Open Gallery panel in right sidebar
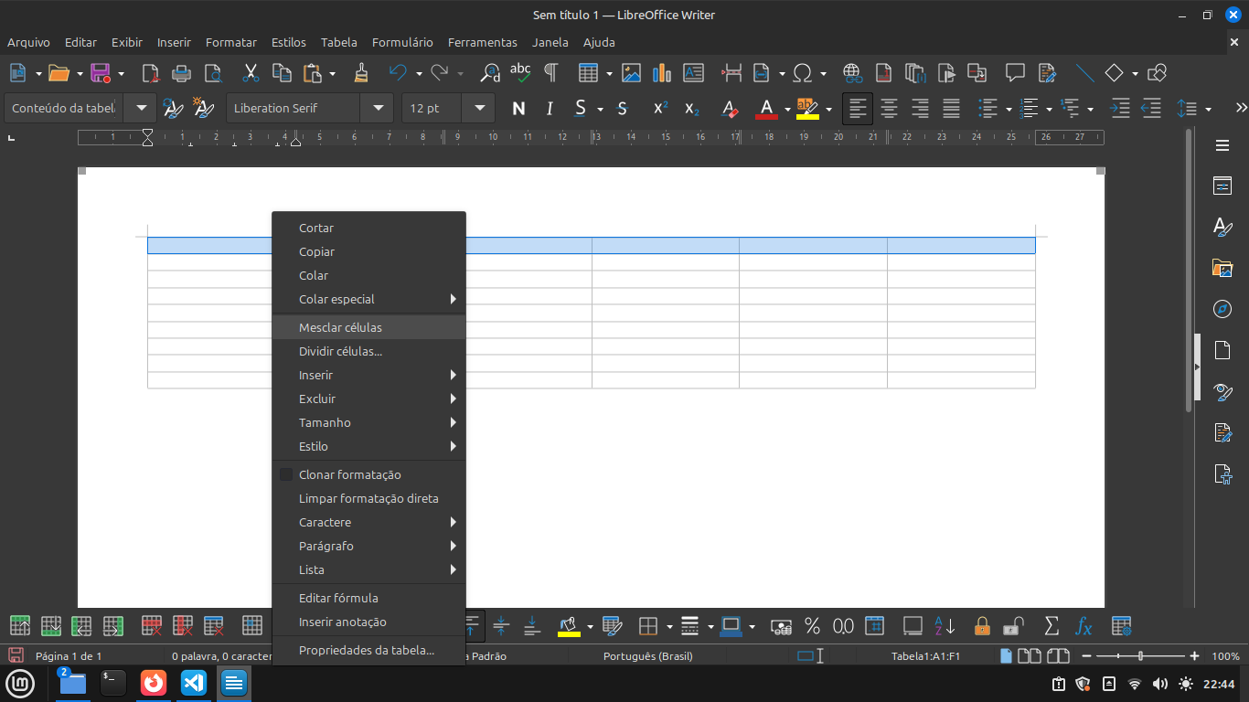1249x702 pixels. [x=1222, y=268]
